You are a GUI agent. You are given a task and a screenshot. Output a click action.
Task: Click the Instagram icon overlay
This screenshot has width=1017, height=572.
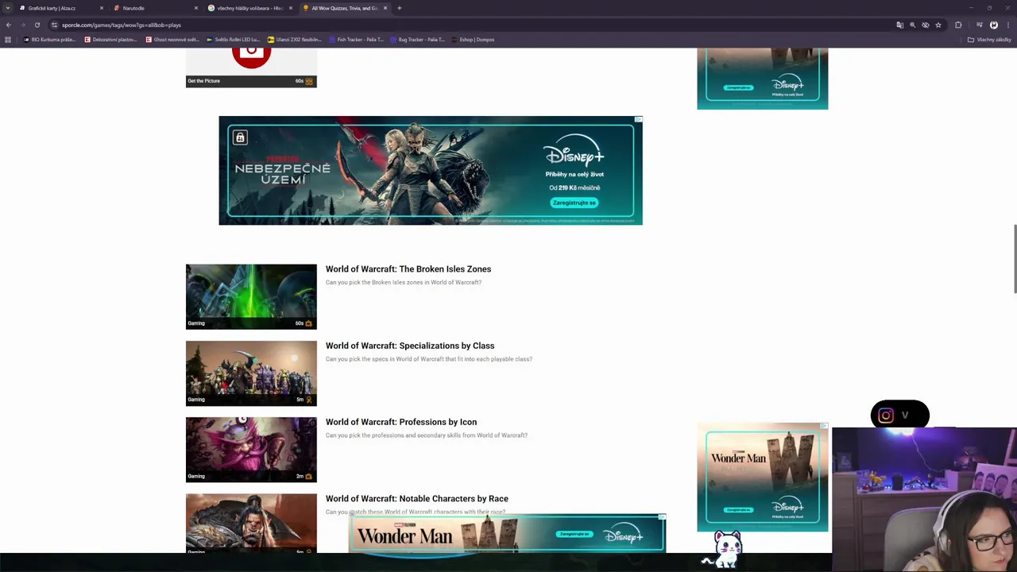coord(886,415)
